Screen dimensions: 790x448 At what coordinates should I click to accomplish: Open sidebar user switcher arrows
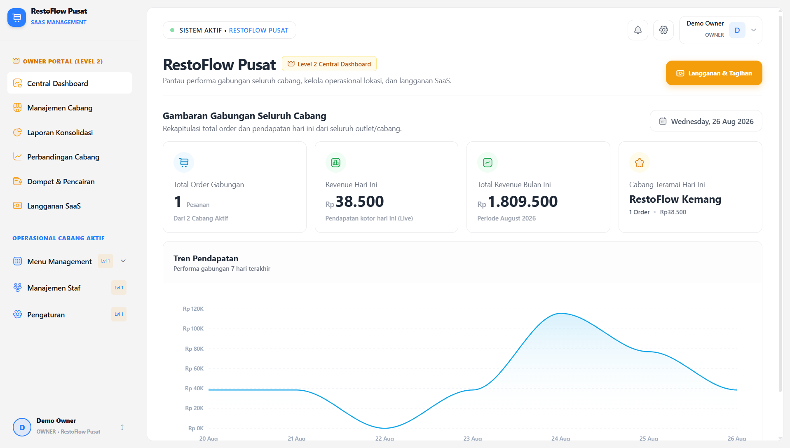[x=122, y=427]
